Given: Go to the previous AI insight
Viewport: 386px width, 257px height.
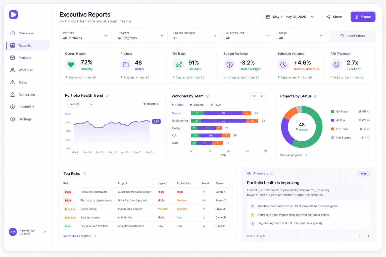Looking at the screenshot, I should [x=359, y=236].
